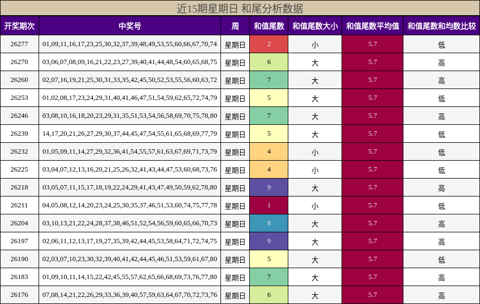Image resolution: width=480 pixels, height=304 pixels.
Task: Click red tail value 2 in row 26277
Action: [x=269, y=44]
